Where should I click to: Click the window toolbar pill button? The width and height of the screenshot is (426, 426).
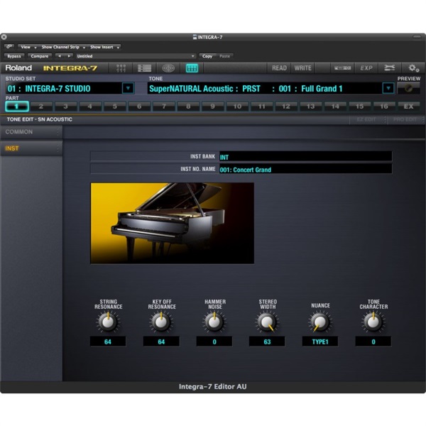[x=417, y=37]
